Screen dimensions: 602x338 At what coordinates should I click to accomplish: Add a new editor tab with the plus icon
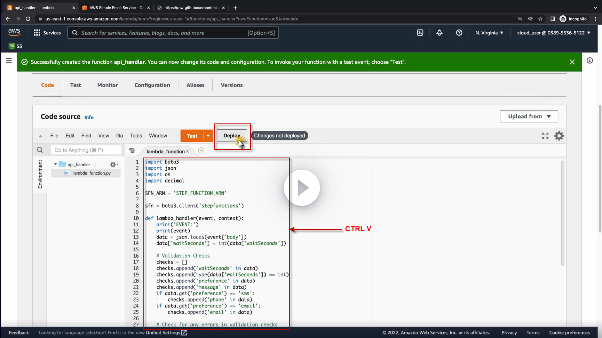click(201, 151)
